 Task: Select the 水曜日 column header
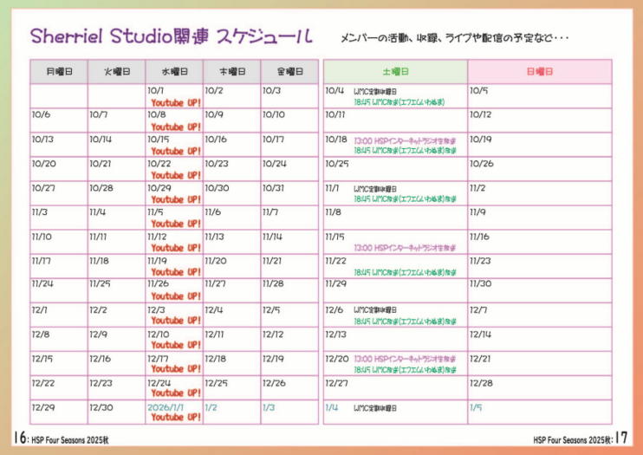click(x=174, y=72)
